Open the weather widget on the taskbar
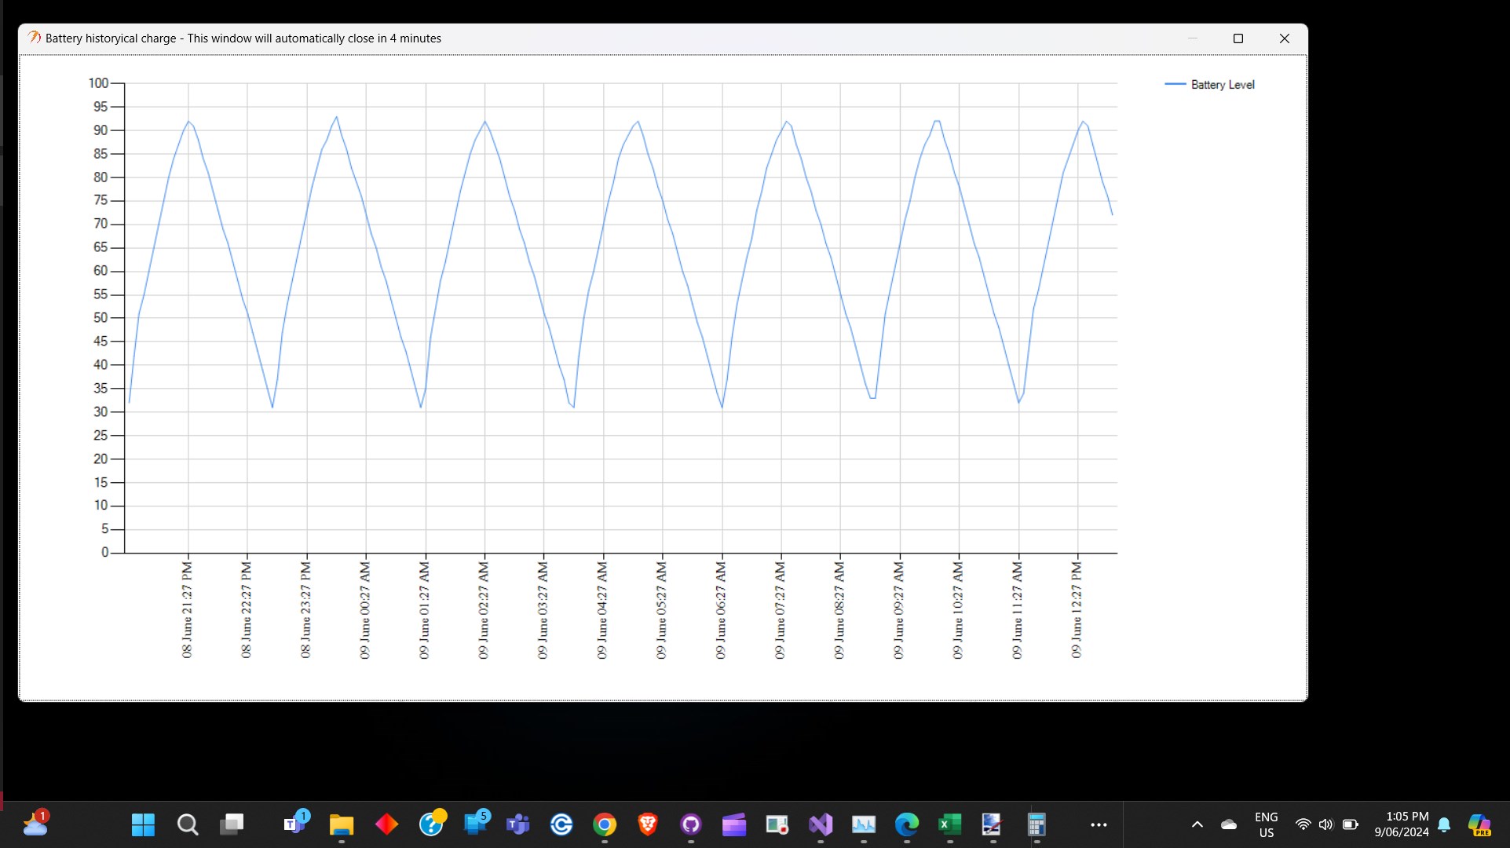Viewport: 1510px width, 848px height. click(x=35, y=824)
